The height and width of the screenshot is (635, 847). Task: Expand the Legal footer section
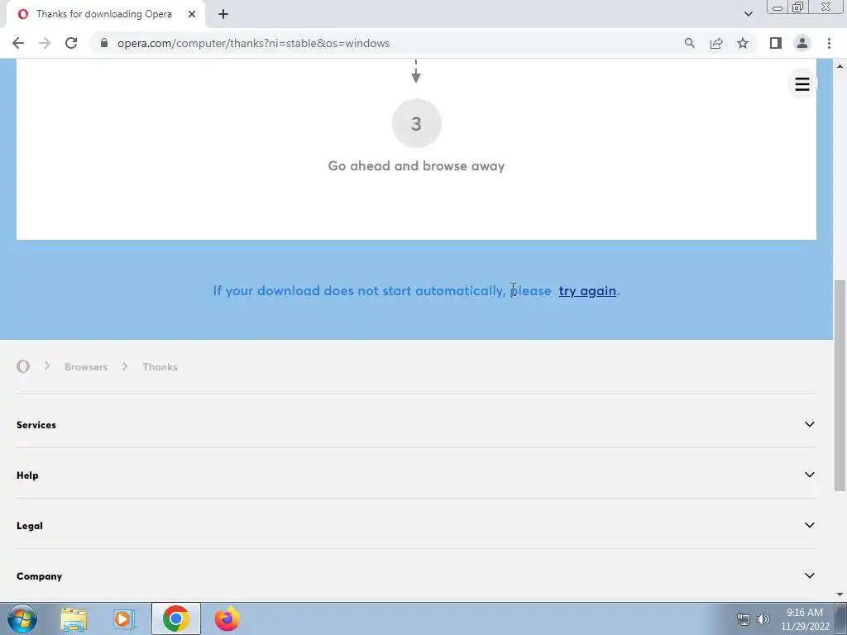[809, 525]
